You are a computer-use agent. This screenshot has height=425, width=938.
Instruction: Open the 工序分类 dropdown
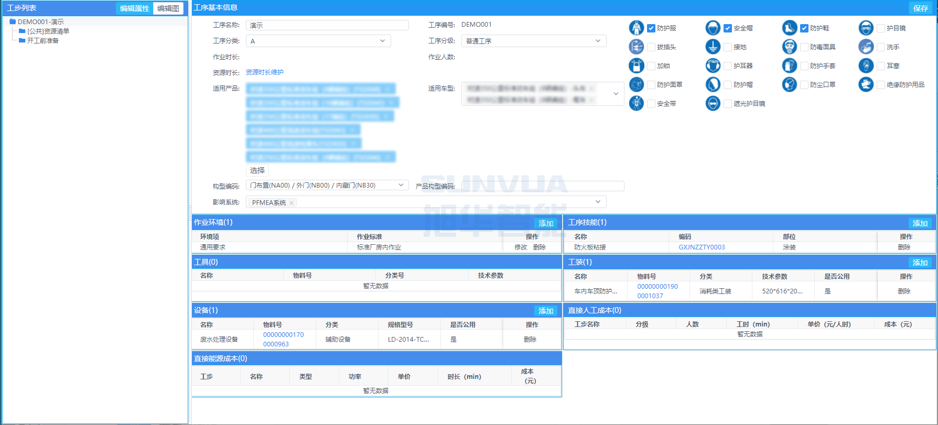(318, 41)
